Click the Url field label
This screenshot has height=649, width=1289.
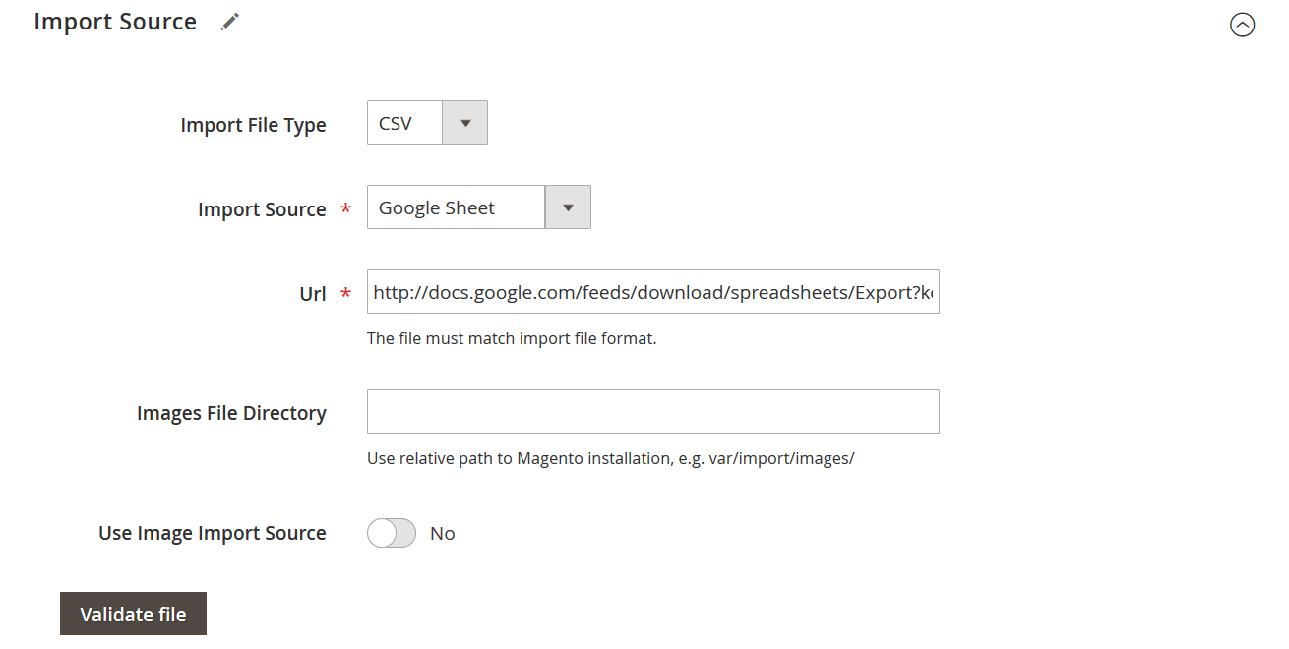pos(312,292)
